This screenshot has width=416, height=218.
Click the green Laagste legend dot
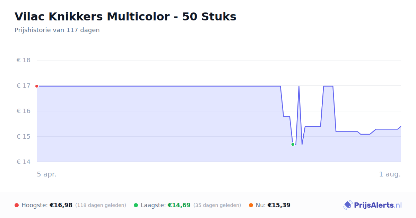pos(136,205)
